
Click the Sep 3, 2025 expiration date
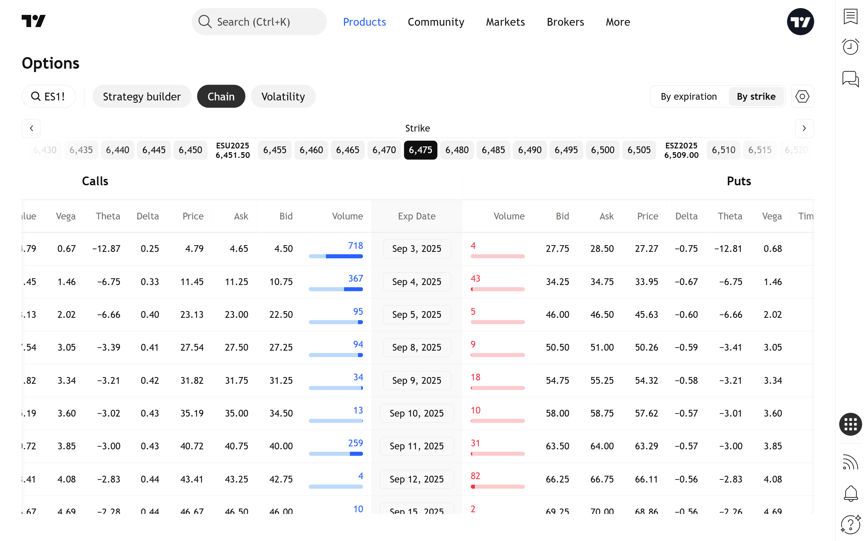click(x=416, y=249)
